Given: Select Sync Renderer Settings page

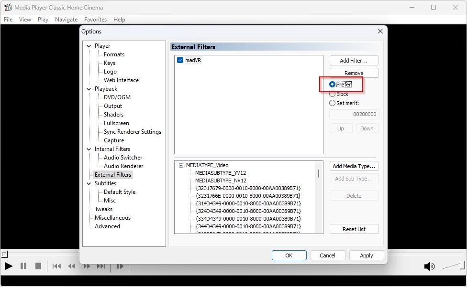Looking at the screenshot, I should click(x=133, y=132).
